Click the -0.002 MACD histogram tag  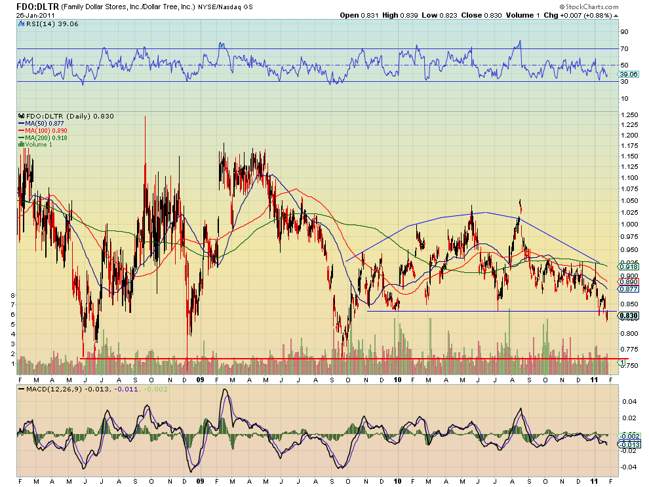(629, 436)
